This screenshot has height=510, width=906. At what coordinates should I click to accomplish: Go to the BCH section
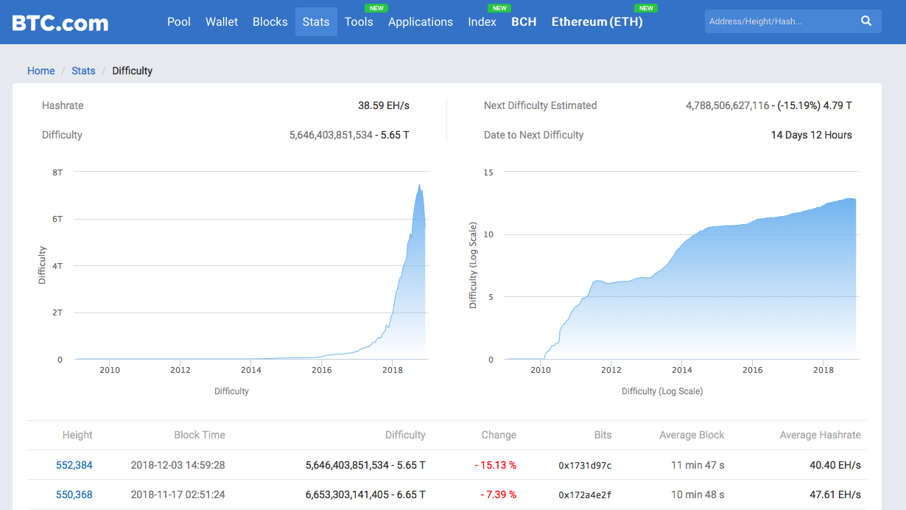tap(524, 22)
